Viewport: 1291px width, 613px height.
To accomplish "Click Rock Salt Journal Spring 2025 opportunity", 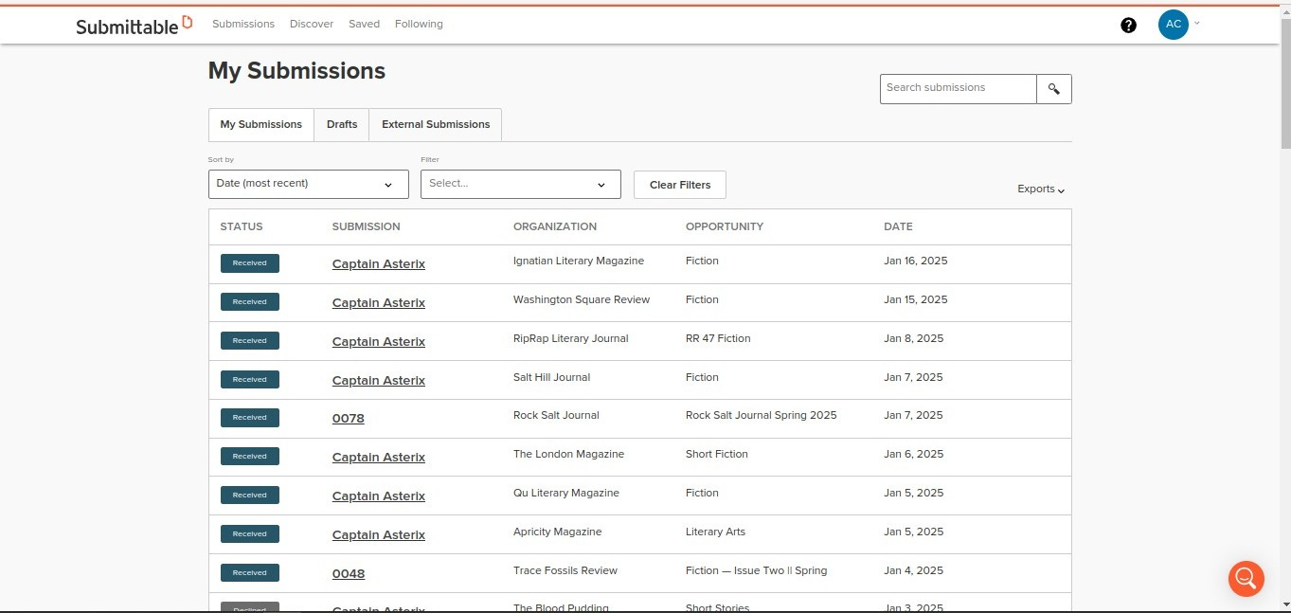I will coord(762,416).
